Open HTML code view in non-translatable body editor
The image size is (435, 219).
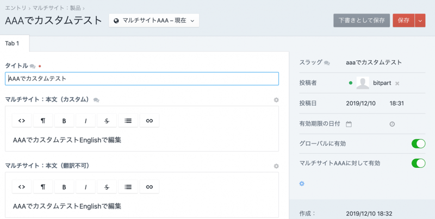[x=22, y=187]
